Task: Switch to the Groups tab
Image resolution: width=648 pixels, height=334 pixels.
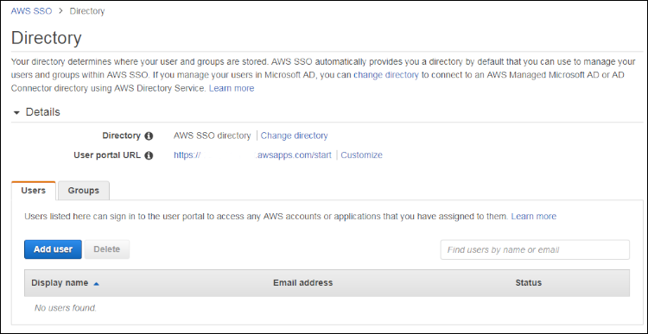Action: point(84,191)
